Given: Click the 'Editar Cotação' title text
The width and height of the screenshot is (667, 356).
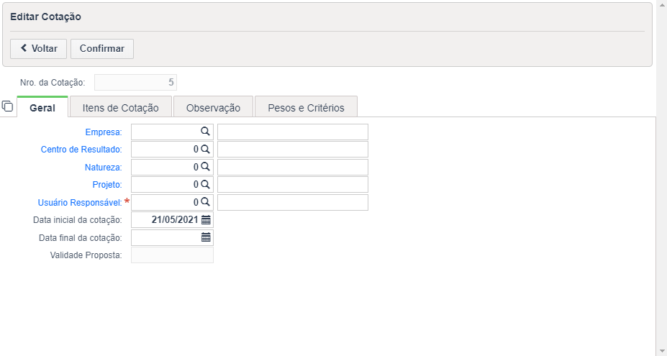Looking at the screenshot, I should (45, 17).
